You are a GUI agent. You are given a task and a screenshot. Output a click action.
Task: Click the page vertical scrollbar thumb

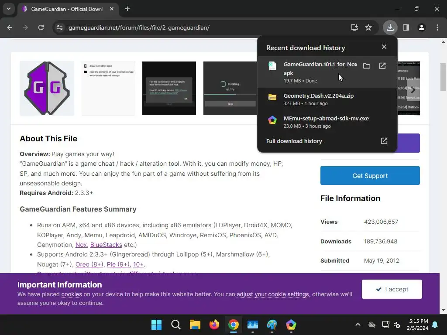pos(443,77)
